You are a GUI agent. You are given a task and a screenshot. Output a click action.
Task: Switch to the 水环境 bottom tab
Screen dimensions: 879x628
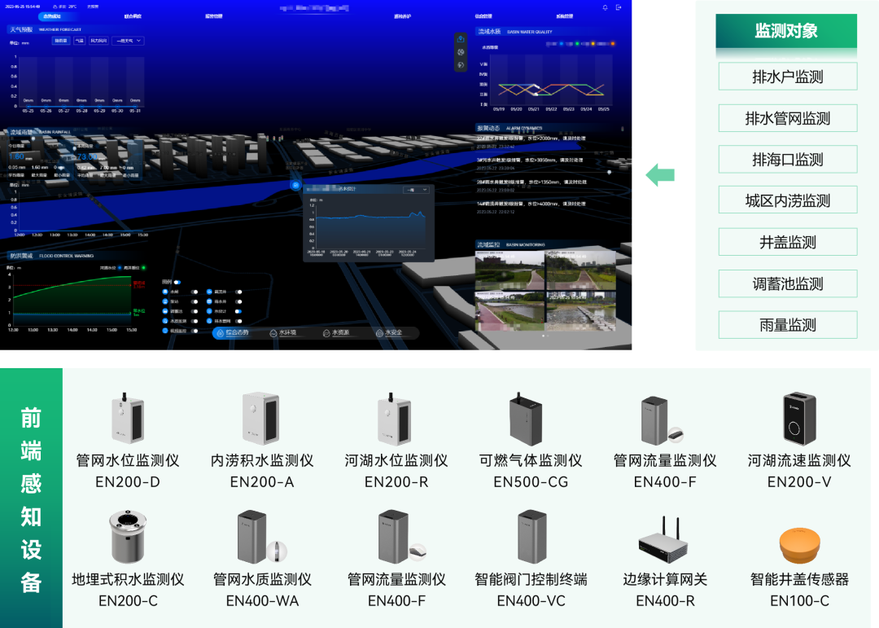(x=287, y=333)
